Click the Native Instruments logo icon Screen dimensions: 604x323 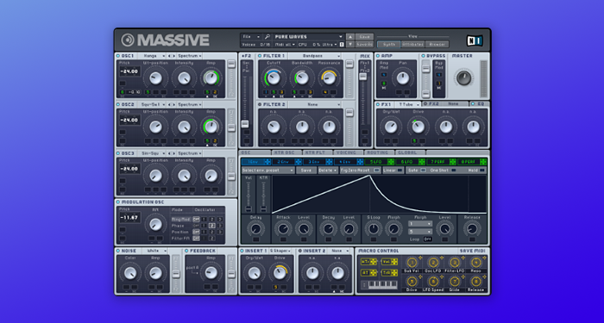[475, 40]
